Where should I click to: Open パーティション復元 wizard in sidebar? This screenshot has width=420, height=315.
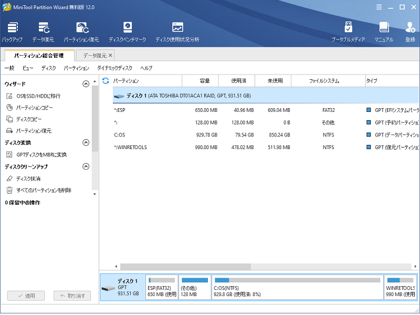(29, 131)
